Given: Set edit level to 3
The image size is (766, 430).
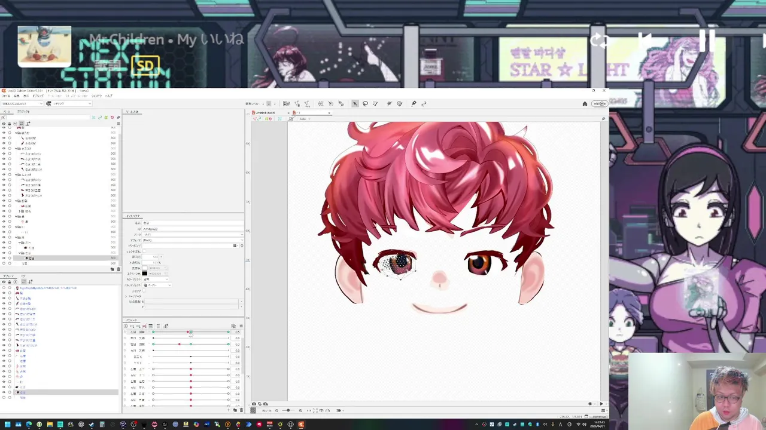Looking at the screenshot, I should click(x=275, y=103).
